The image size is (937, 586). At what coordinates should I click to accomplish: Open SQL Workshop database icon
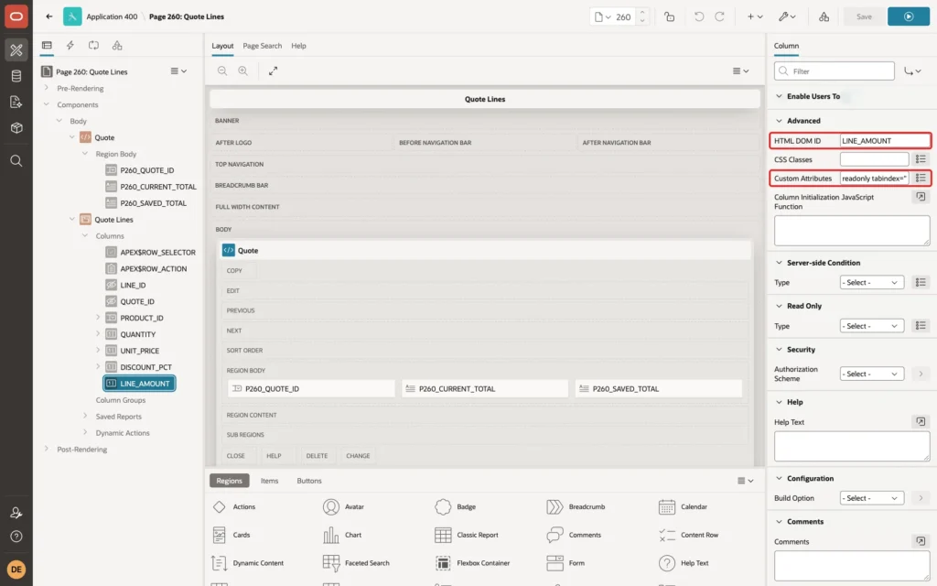click(16, 76)
